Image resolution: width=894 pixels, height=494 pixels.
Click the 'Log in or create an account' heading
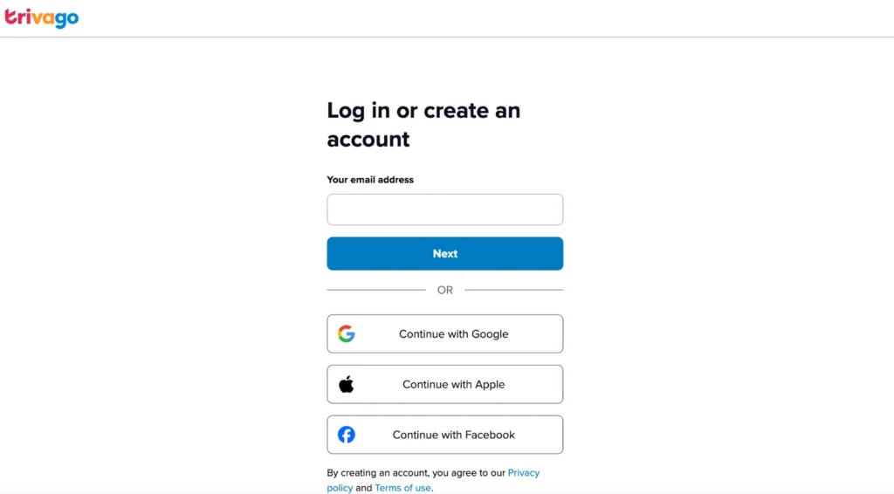423,125
